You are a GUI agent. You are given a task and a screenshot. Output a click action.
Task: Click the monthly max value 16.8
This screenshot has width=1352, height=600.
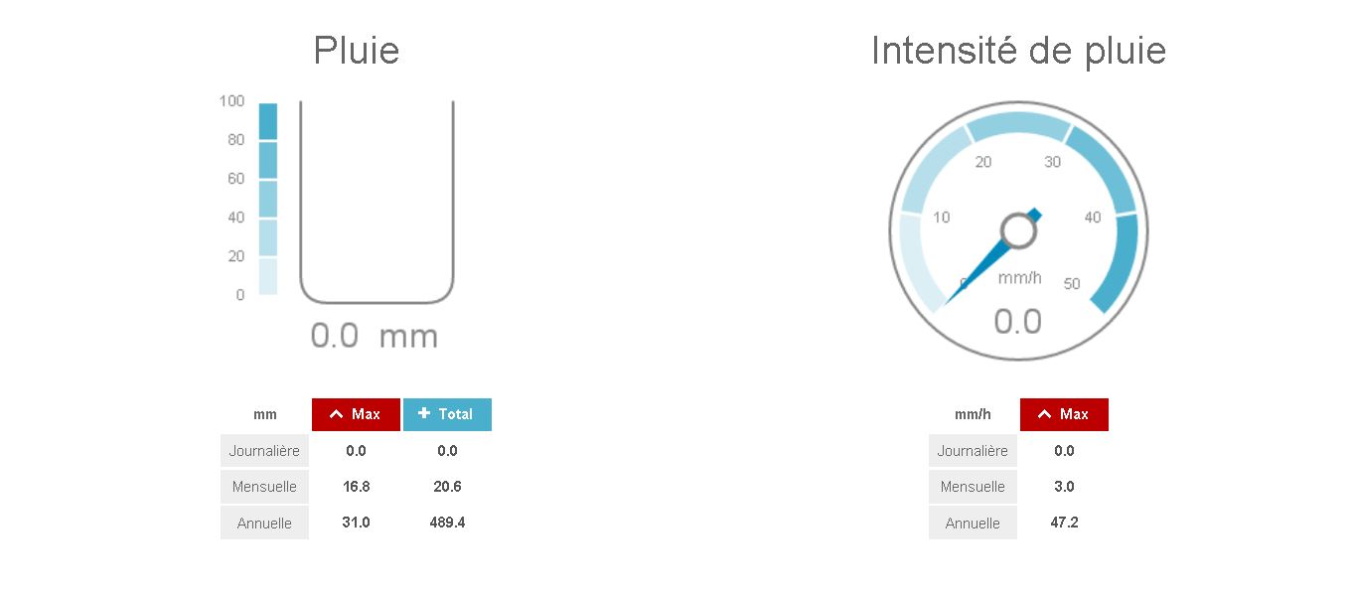[x=356, y=487]
